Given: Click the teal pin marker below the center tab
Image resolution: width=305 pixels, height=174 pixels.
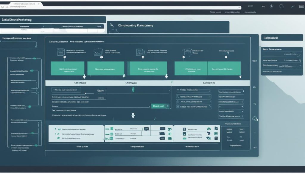Looking at the screenshot, I should tap(133, 90).
